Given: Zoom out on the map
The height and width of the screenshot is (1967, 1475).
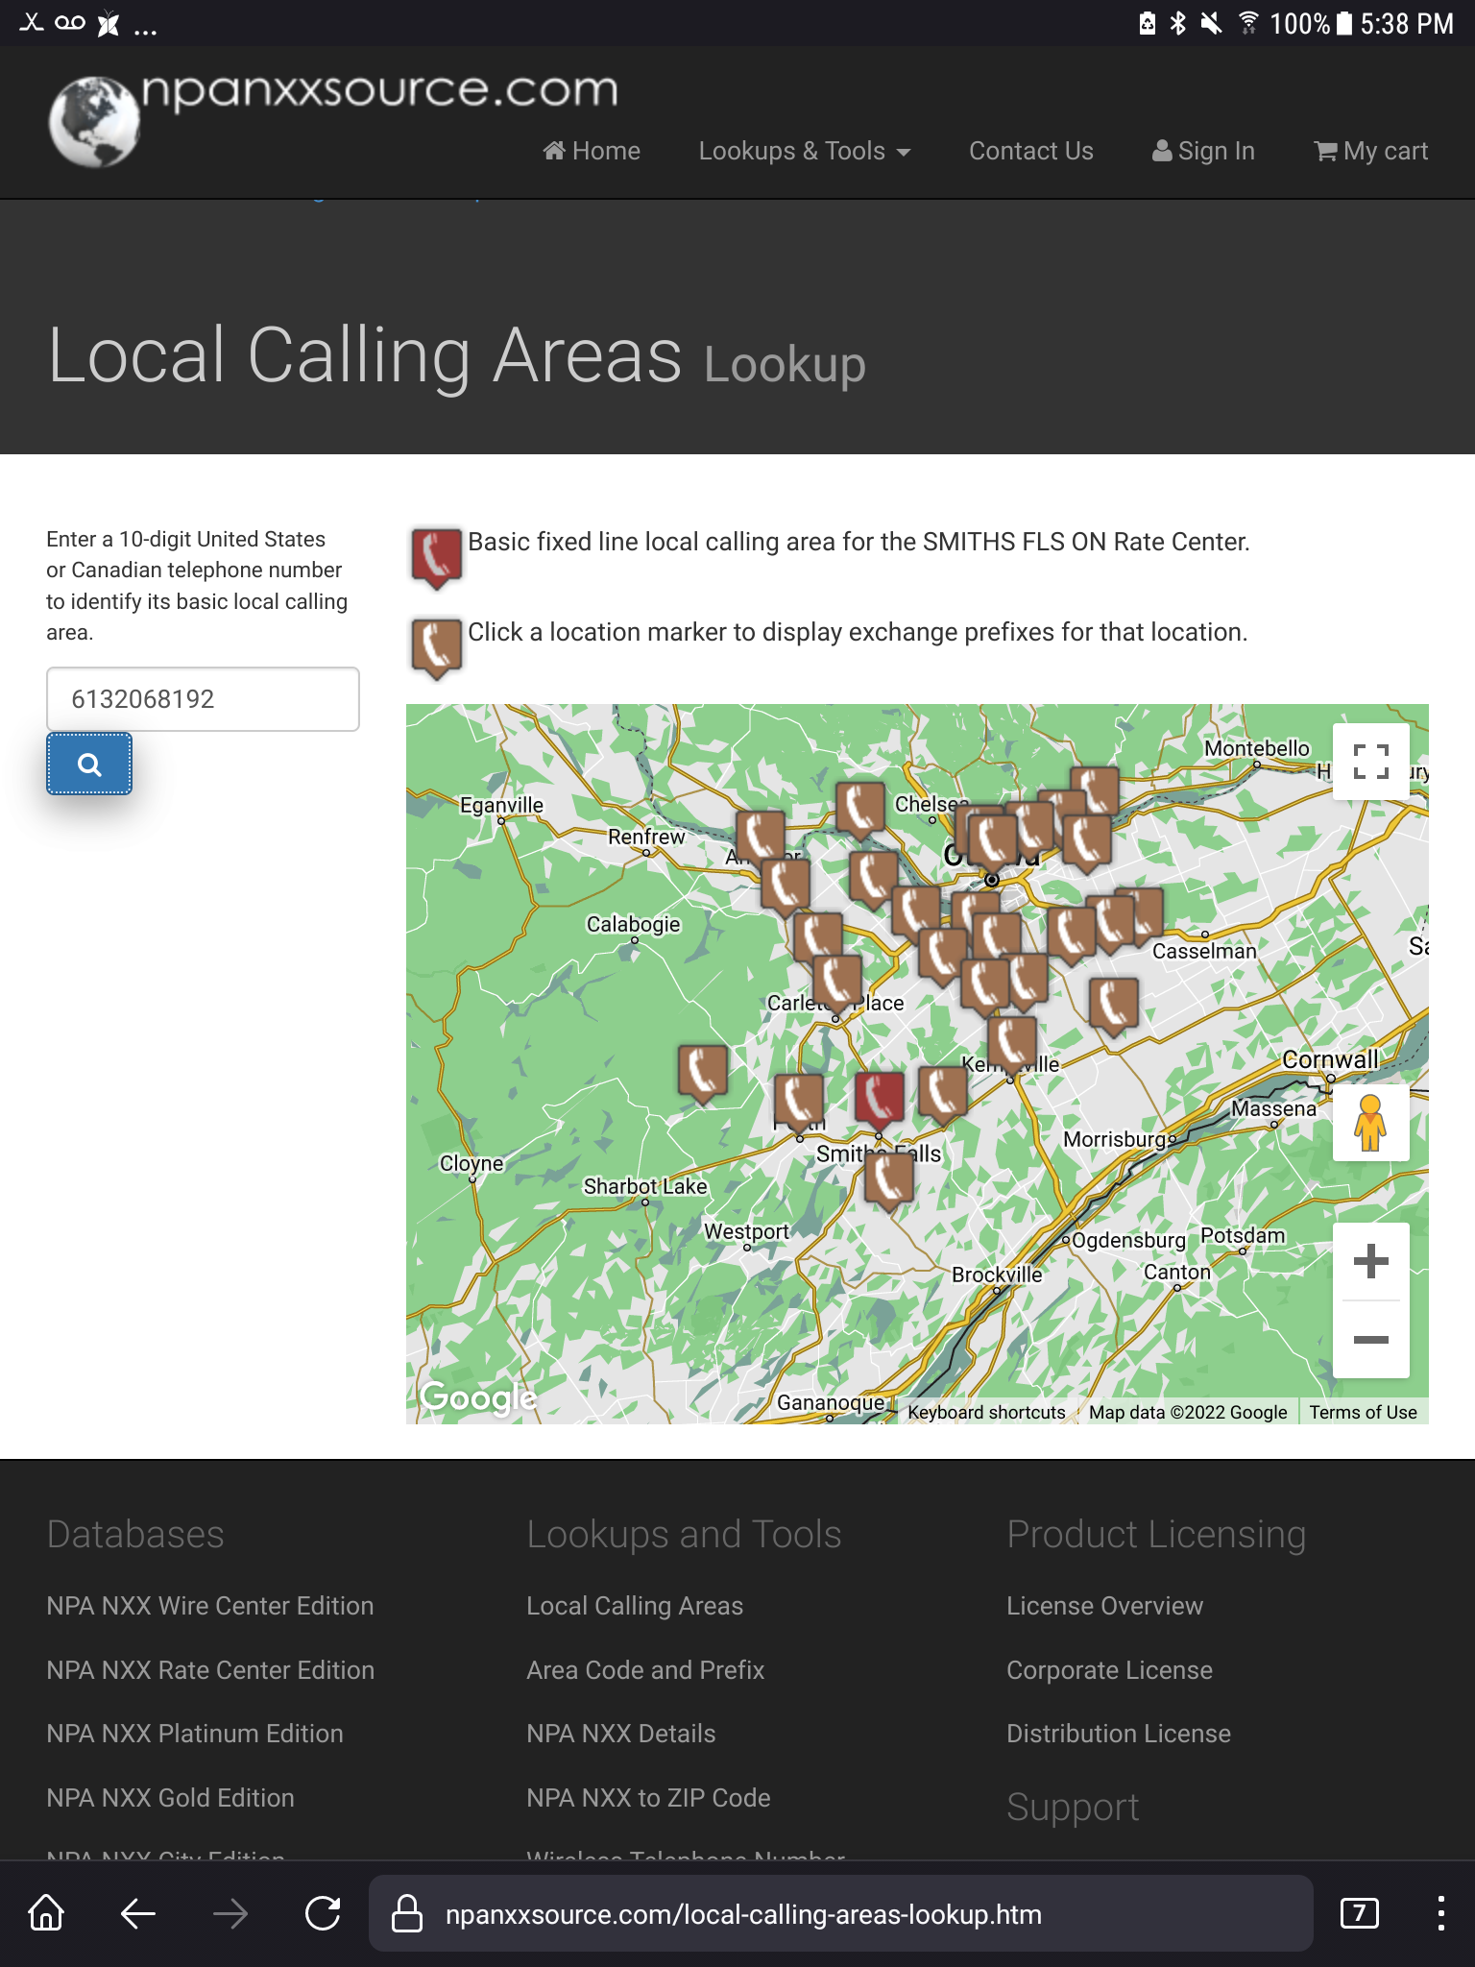Looking at the screenshot, I should pyautogui.click(x=1370, y=1340).
